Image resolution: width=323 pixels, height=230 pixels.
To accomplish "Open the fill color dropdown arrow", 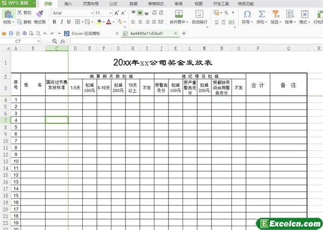I will [103, 22].
